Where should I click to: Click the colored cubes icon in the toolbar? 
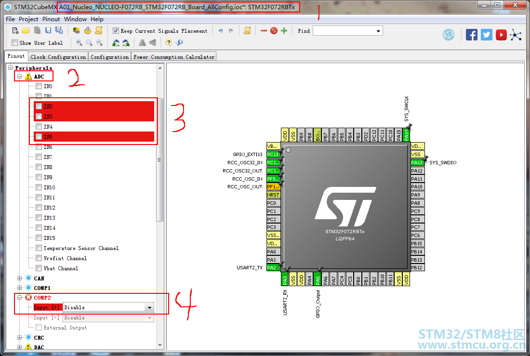point(77,31)
